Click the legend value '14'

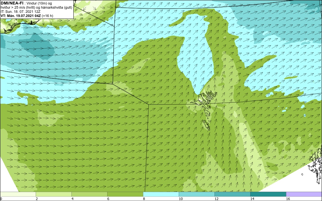pos(252,199)
